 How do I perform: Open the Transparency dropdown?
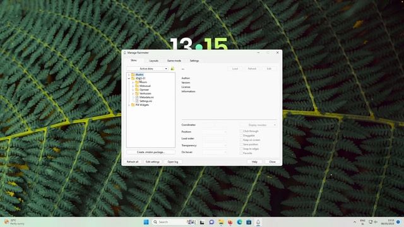pos(215,146)
